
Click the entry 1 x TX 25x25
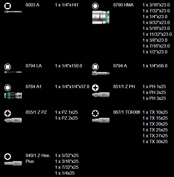[155, 130]
